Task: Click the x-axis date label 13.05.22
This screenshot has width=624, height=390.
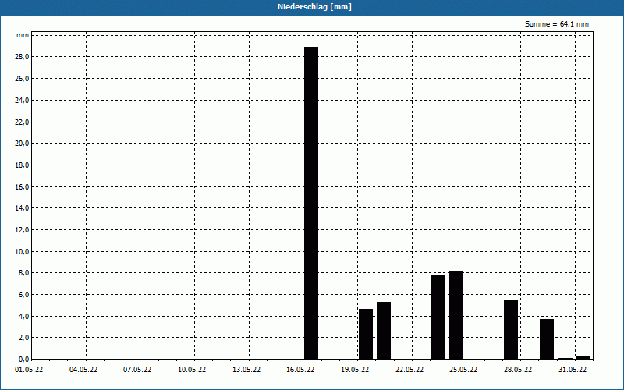Action: pyautogui.click(x=246, y=370)
